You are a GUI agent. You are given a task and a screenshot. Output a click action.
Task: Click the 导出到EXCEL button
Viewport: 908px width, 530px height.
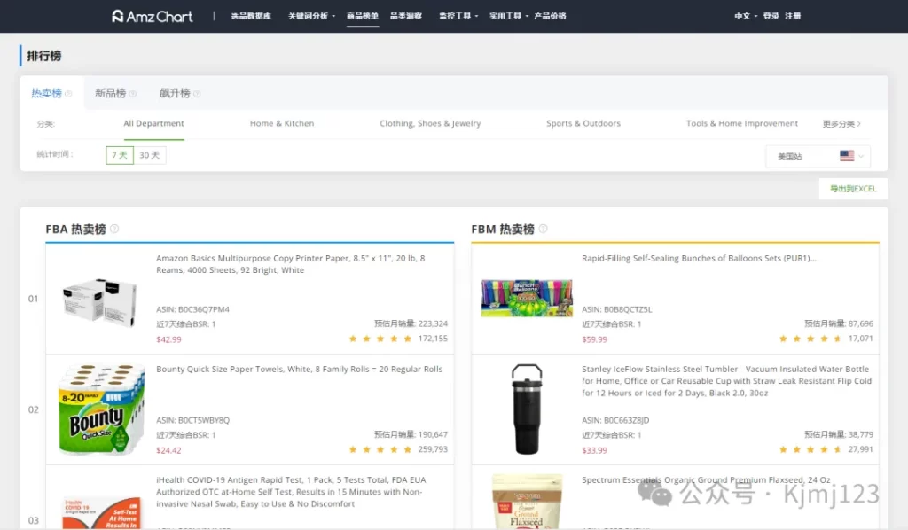pos(853,189)
